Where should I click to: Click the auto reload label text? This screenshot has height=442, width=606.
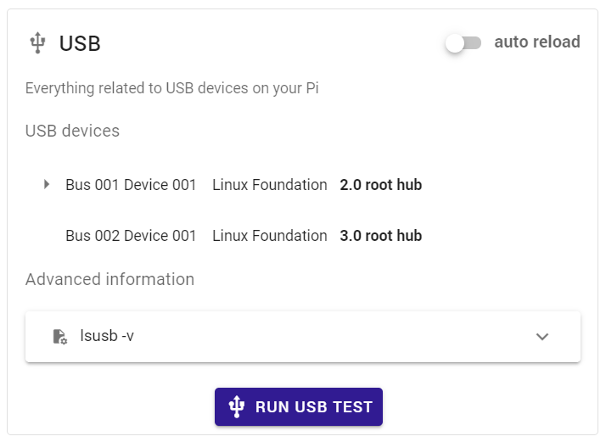[537, 42]
